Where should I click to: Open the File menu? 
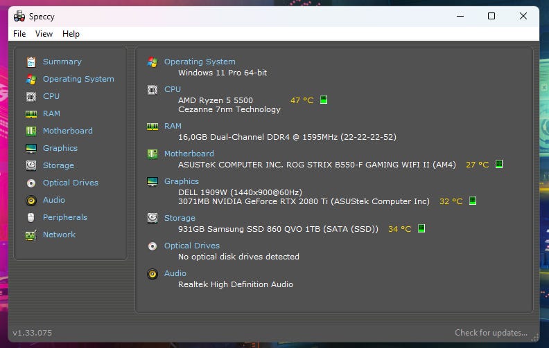point(19,34)
